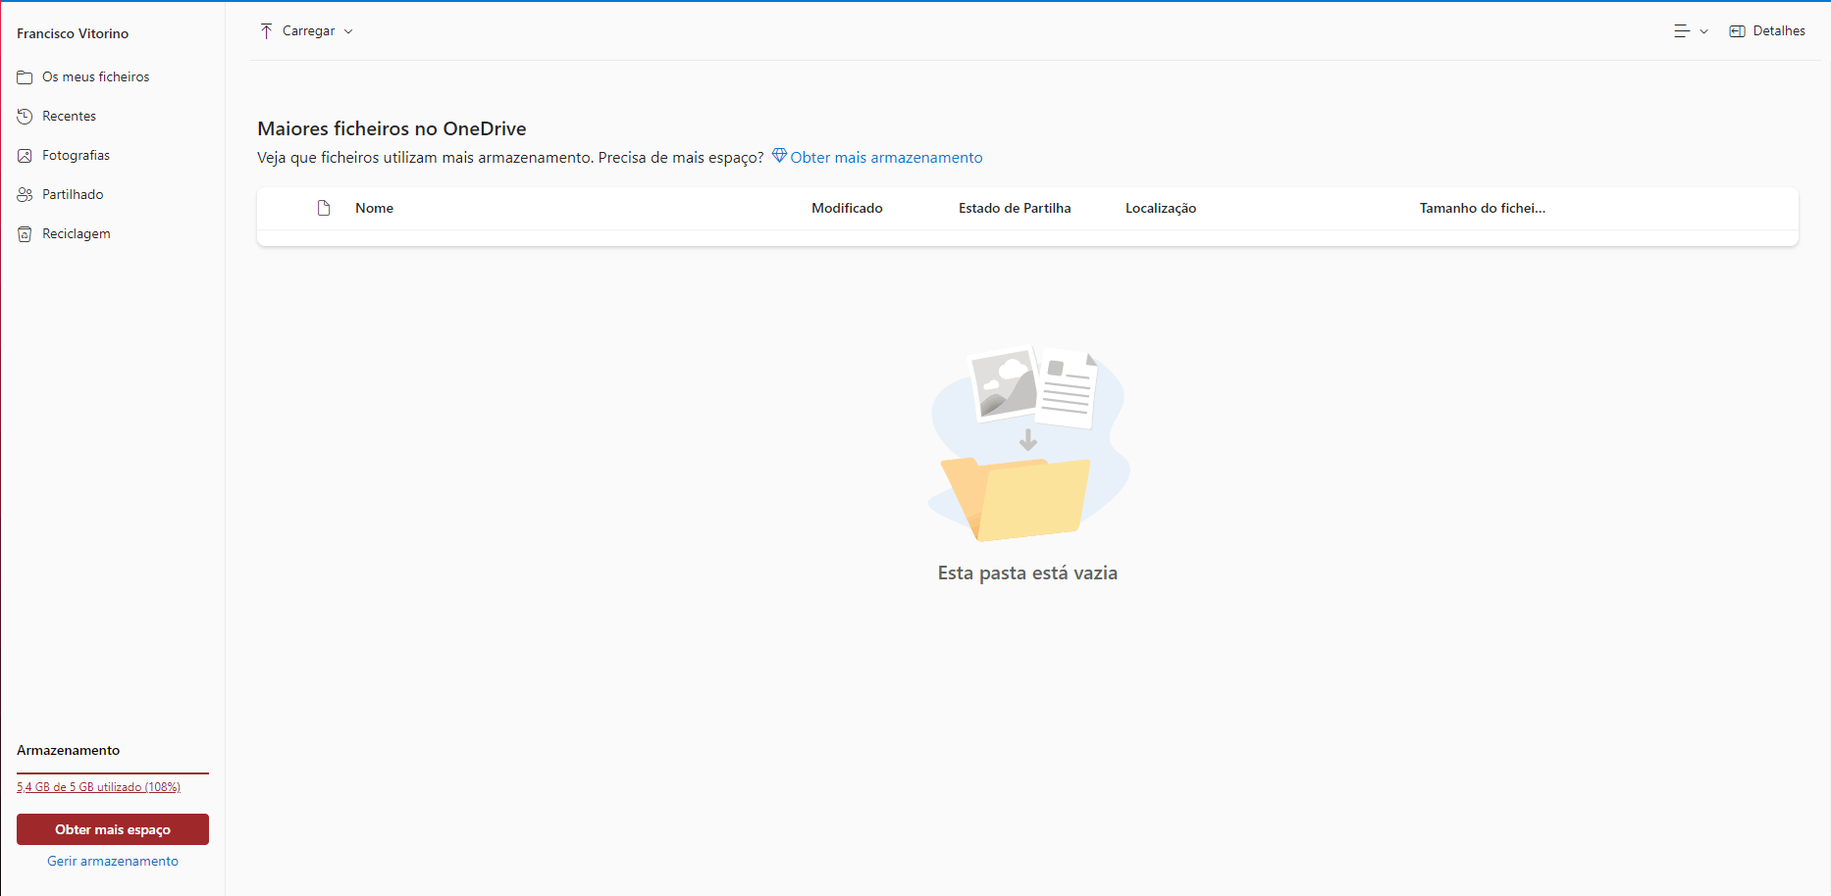Viewport: 1831px width, 896px height.
Task: Open the Detalhes pane
Action: click(1767, 31)
